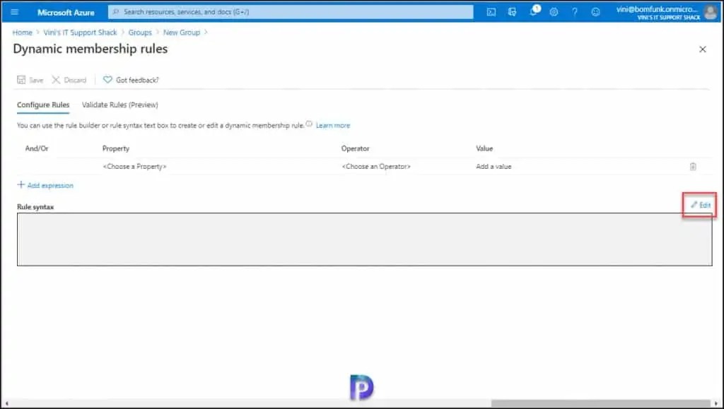The width and height of the screenshot is (724, 409).
Task: Discard the membership rule changes
Action: coord(69,80)
